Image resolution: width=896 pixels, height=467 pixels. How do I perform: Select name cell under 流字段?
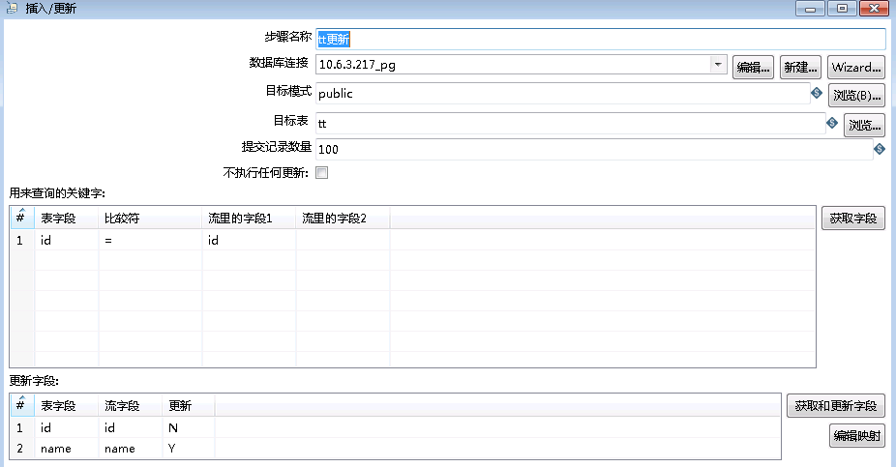[x=131, y=449]
